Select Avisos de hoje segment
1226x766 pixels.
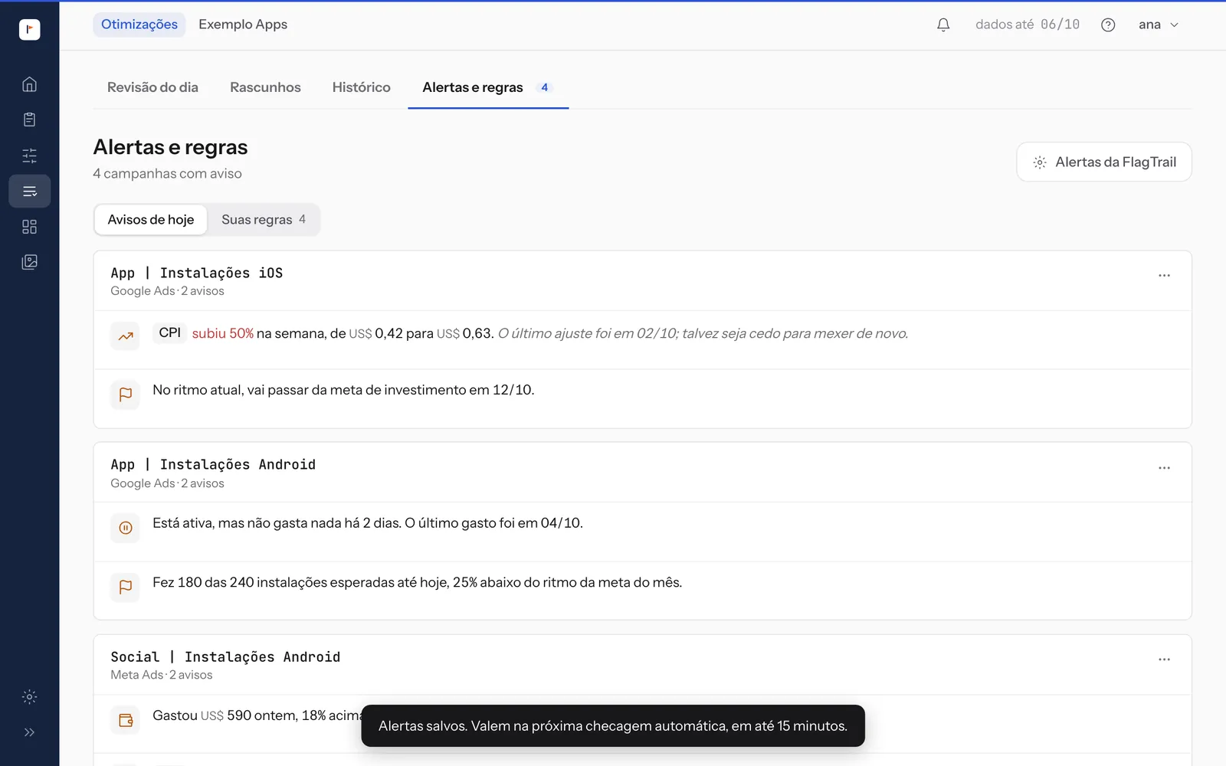[x=151, y=220]
